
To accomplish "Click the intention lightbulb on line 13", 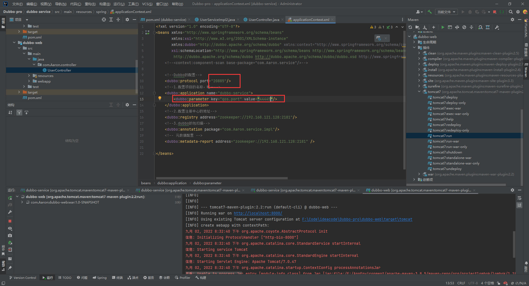I will click(x=160, y=98).
